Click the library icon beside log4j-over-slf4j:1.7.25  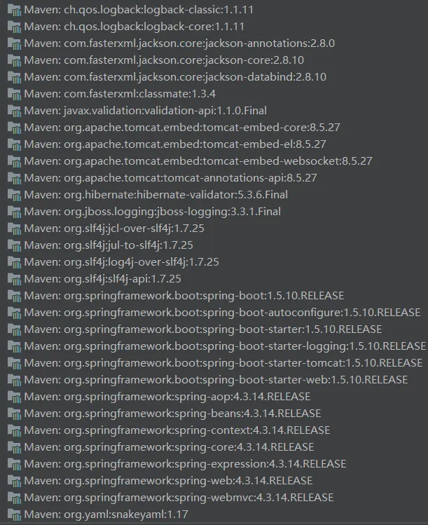pos(14,262)
